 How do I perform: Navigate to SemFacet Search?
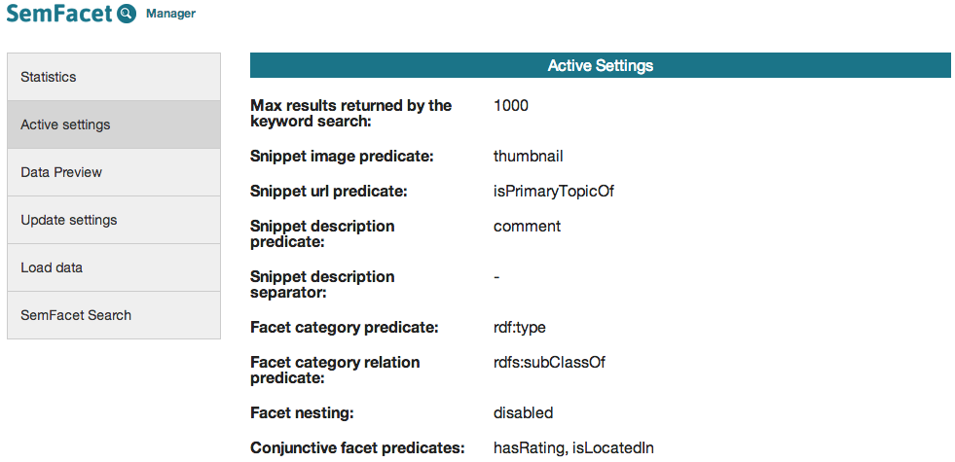(114, 315)
